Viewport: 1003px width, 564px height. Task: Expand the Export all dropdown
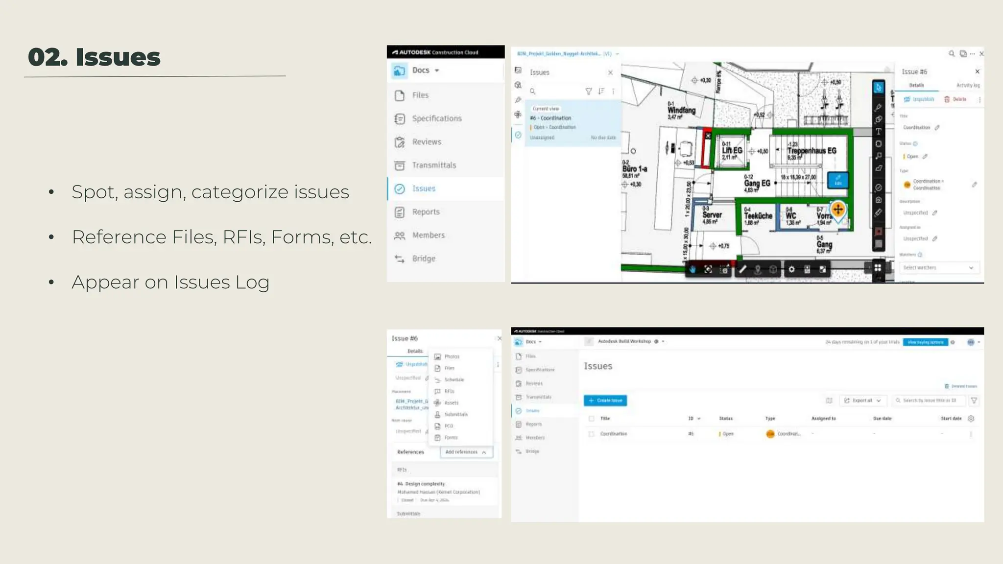click(x=862, y=400)
